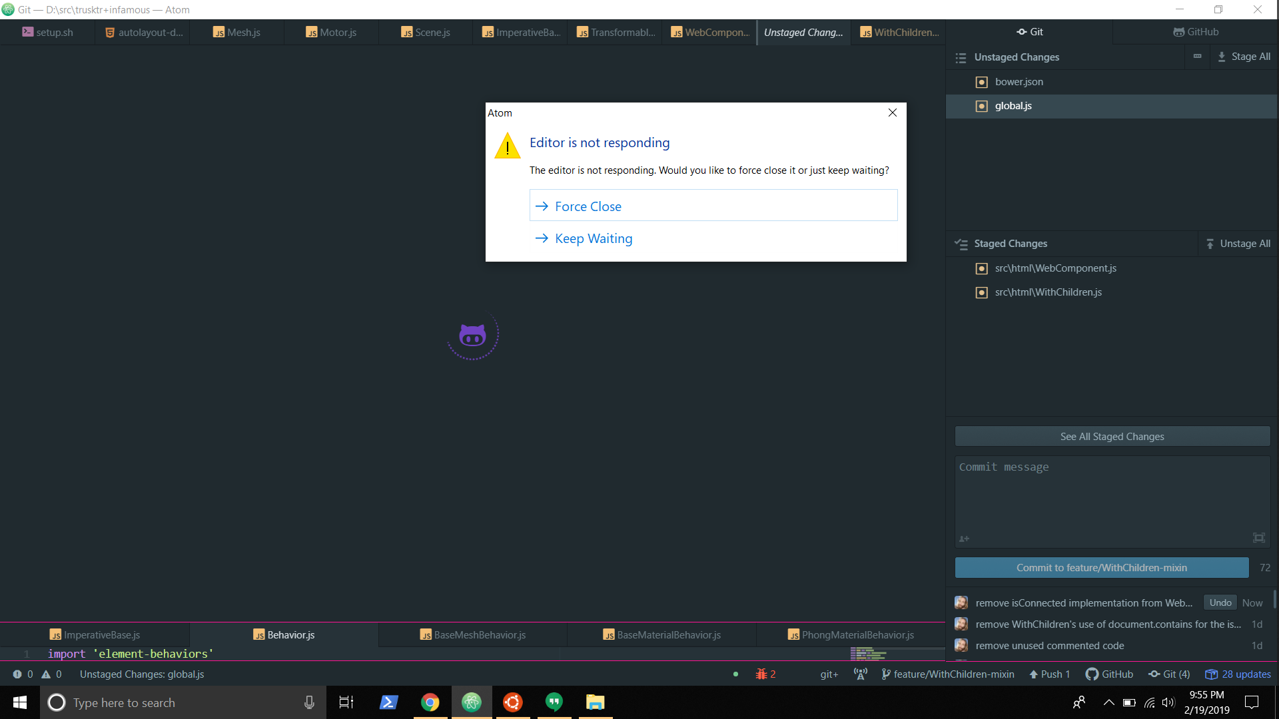Image resolution: width=1279 pixels, height=719 pixels.
Task: Select src\html\WebComponent.js staged file
Action: [1055, 268]
